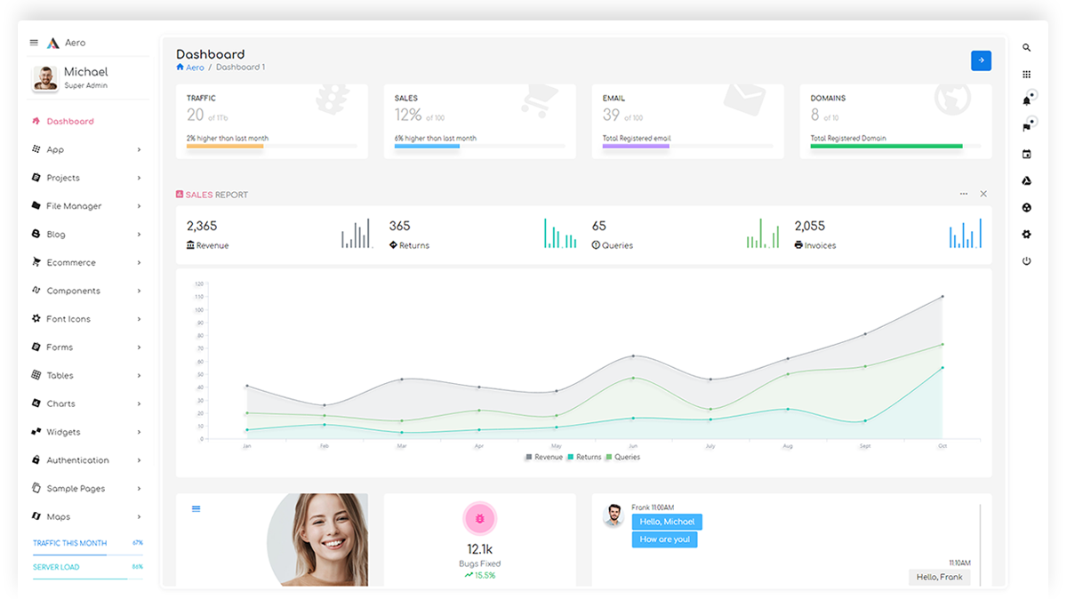Screen dimensions: 1067x599
Task: Click the blue arrow button in header
Action: [981, 60]
